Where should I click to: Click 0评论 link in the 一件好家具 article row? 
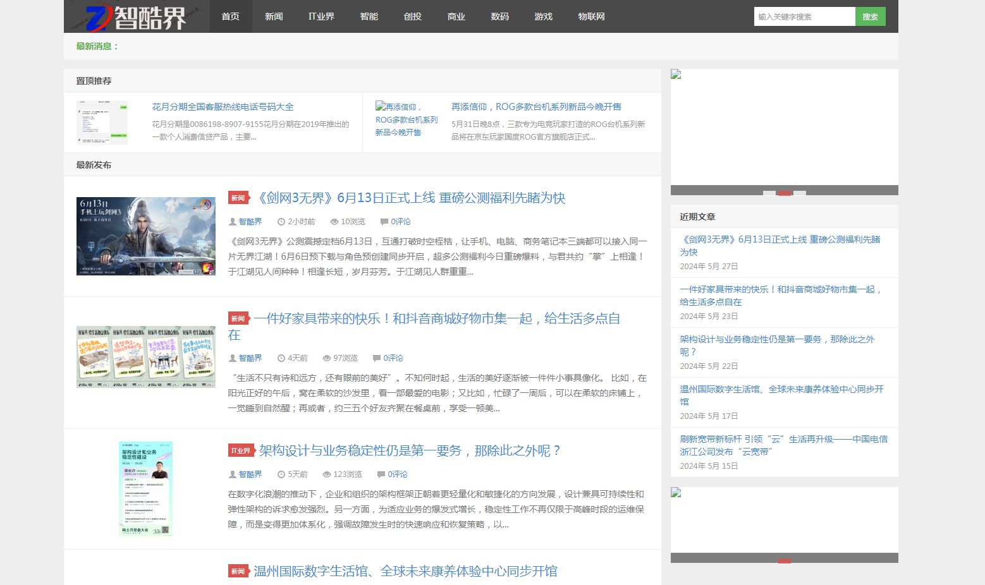coord(393,358)
